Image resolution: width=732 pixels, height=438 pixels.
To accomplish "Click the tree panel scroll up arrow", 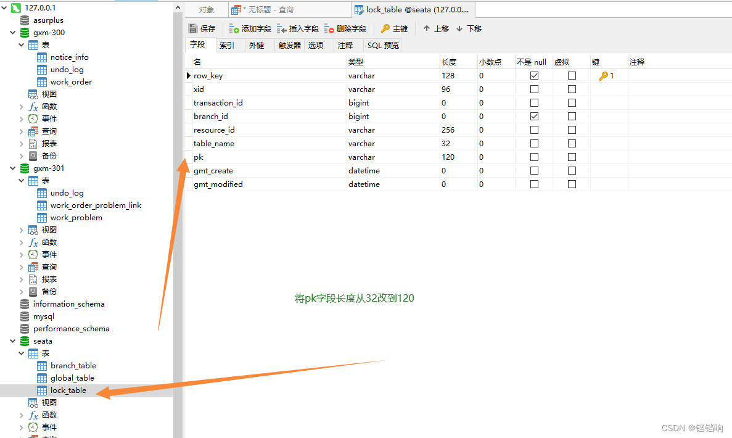I will point(178,8).
